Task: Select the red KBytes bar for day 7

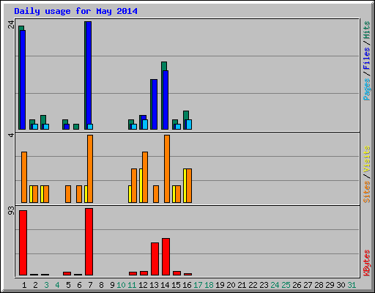Action: 89,242
